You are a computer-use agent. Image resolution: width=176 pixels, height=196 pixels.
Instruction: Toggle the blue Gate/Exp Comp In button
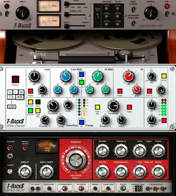pyautogui.click(x=82, y=122)
